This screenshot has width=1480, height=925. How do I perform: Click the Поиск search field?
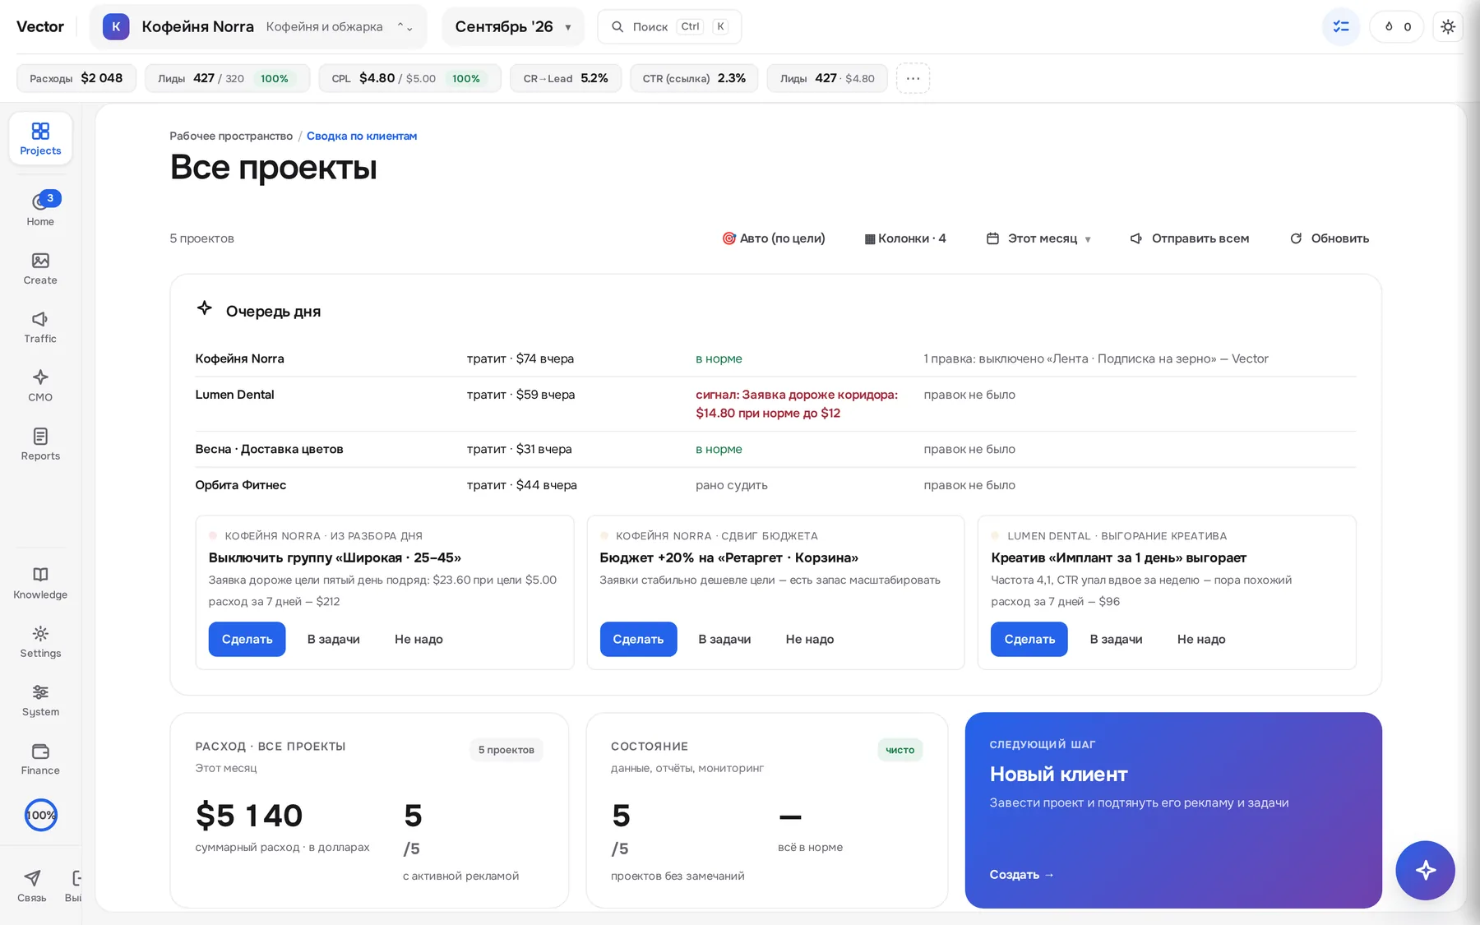[669, 26]
